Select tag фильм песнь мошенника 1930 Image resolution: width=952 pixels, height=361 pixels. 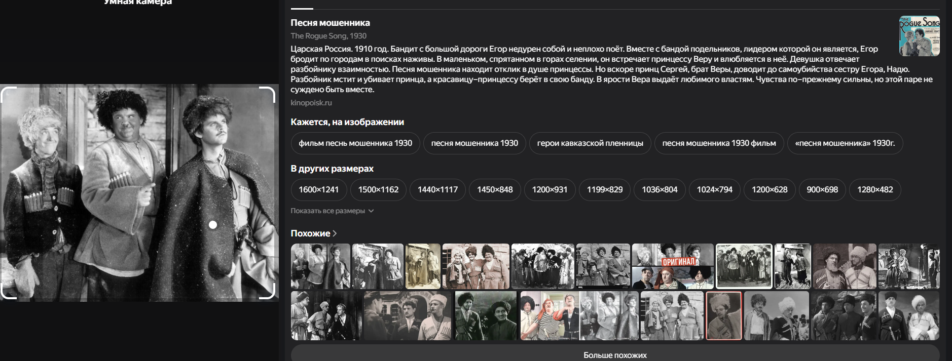pyautogui.click(x=355, y=143)
